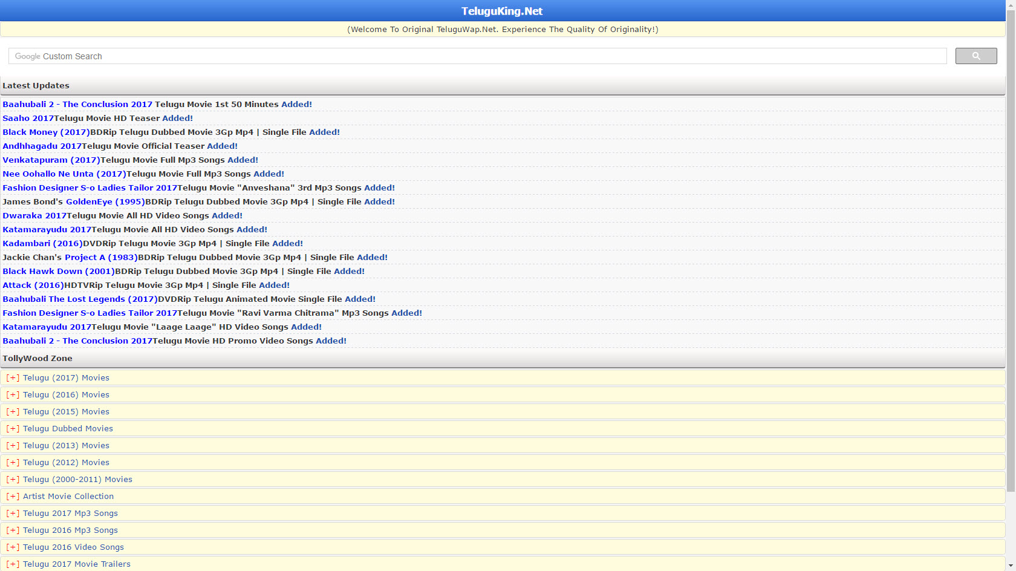Expand [+] next to Telugu 2016 Mp3 Songs
Image resolution: width=1016 pixels, height=571 pixels.
(13, 530)
